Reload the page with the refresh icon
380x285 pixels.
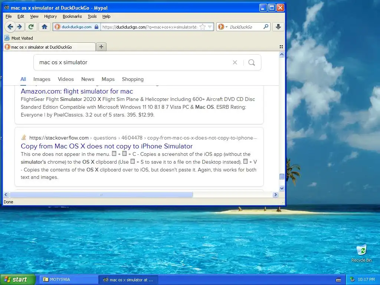coord(31,27)
